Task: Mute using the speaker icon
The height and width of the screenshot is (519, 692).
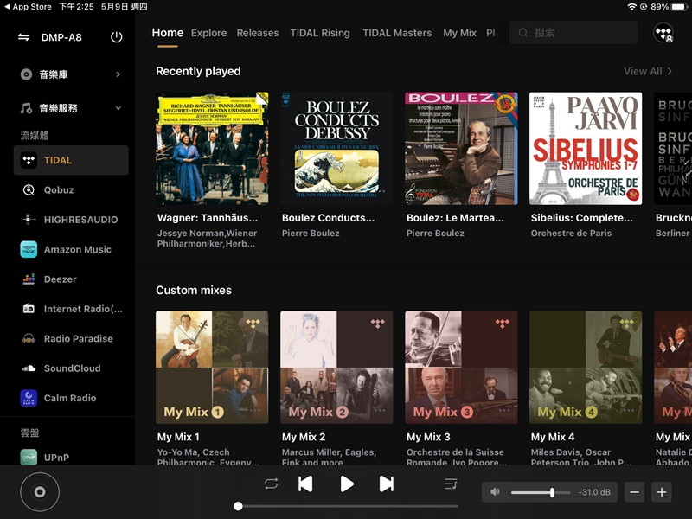Action: [495, 491]
